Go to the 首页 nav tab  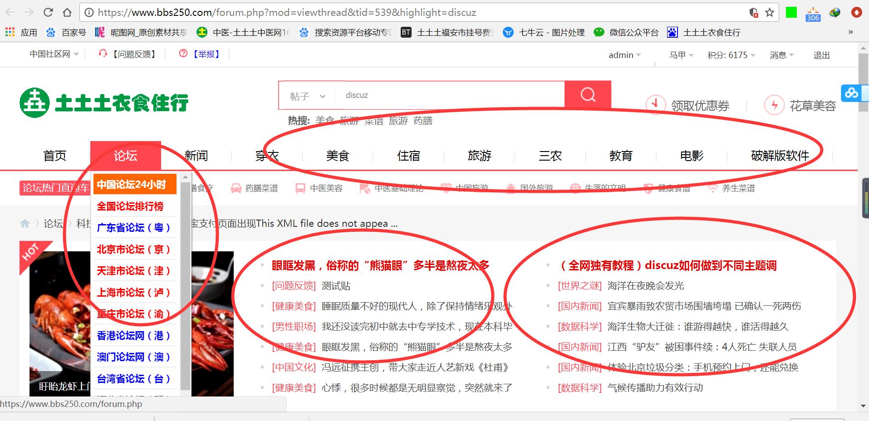[55, 156]
